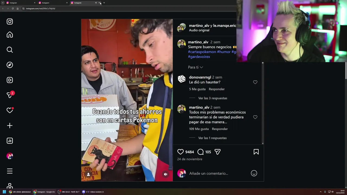Show hidden system tray icons
Image resolution: width=347 pixels, height=195 pixels.
click(x=321, y=192)
